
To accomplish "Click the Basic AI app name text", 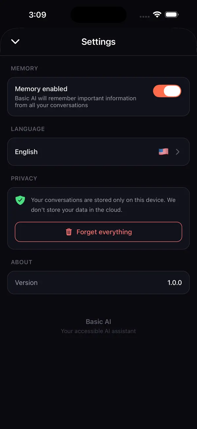I will click(x=98, y=321).
